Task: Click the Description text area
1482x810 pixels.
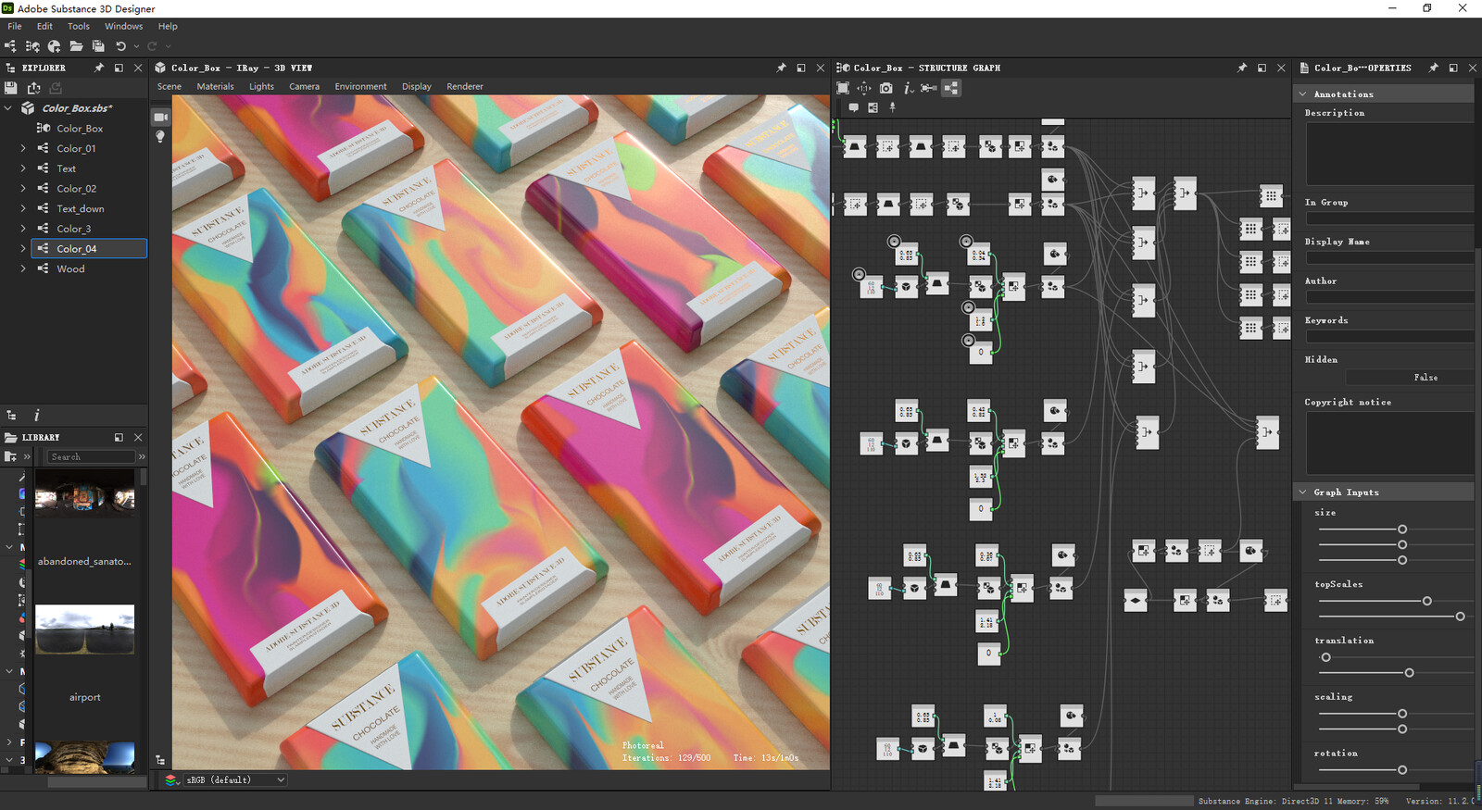Action: pos(1389,154)
